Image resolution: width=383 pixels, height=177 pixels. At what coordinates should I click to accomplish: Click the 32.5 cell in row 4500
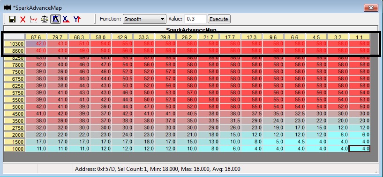click(x=295, y=114)
